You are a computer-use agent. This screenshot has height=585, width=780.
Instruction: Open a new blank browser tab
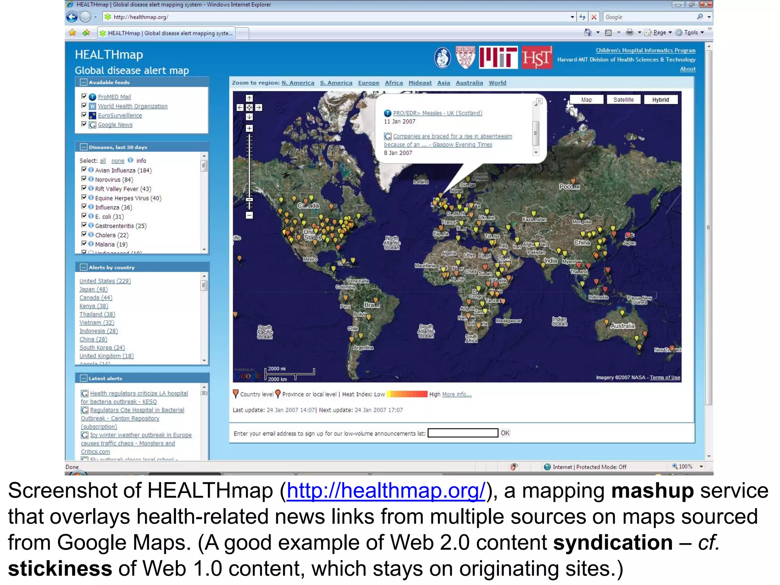[243, 34]
